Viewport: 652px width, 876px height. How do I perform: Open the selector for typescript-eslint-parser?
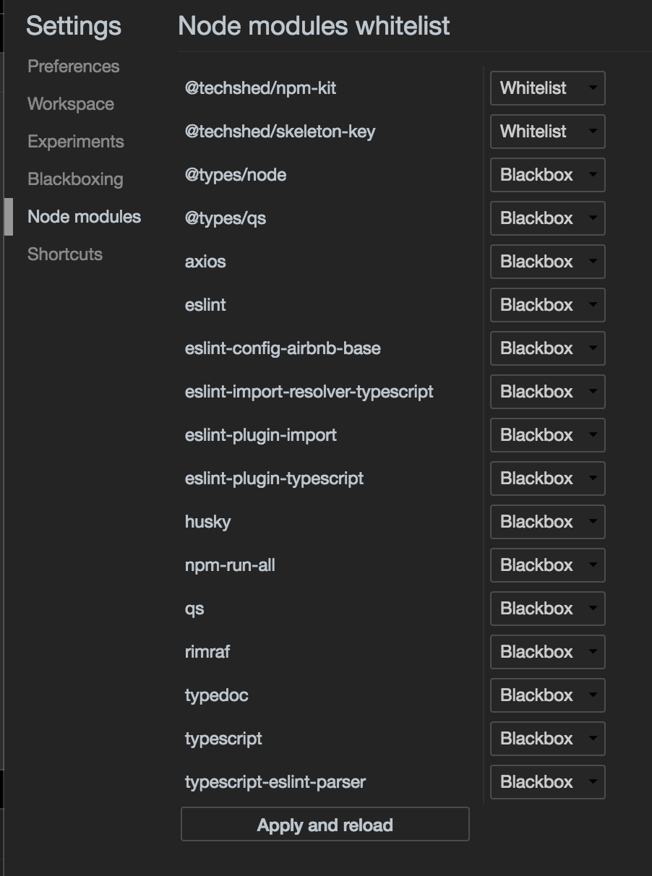pos(547,782)
